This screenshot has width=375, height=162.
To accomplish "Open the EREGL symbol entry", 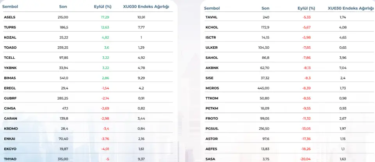I will pos(9,88).
